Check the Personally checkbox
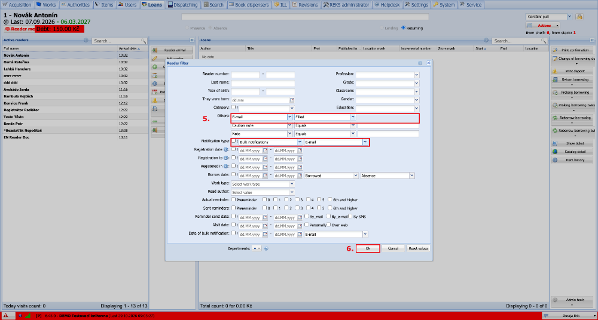The image size is (598, 320). [x=306, y=224]
